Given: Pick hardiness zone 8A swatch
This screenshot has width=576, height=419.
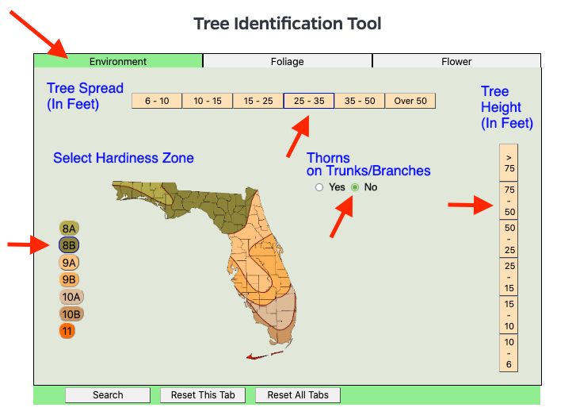Looking at the screenshot, I should [69, 229].
